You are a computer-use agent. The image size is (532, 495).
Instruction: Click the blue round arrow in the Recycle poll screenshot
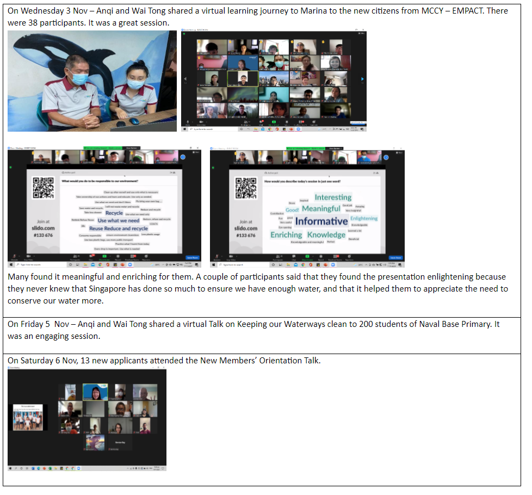click(183, 157)
